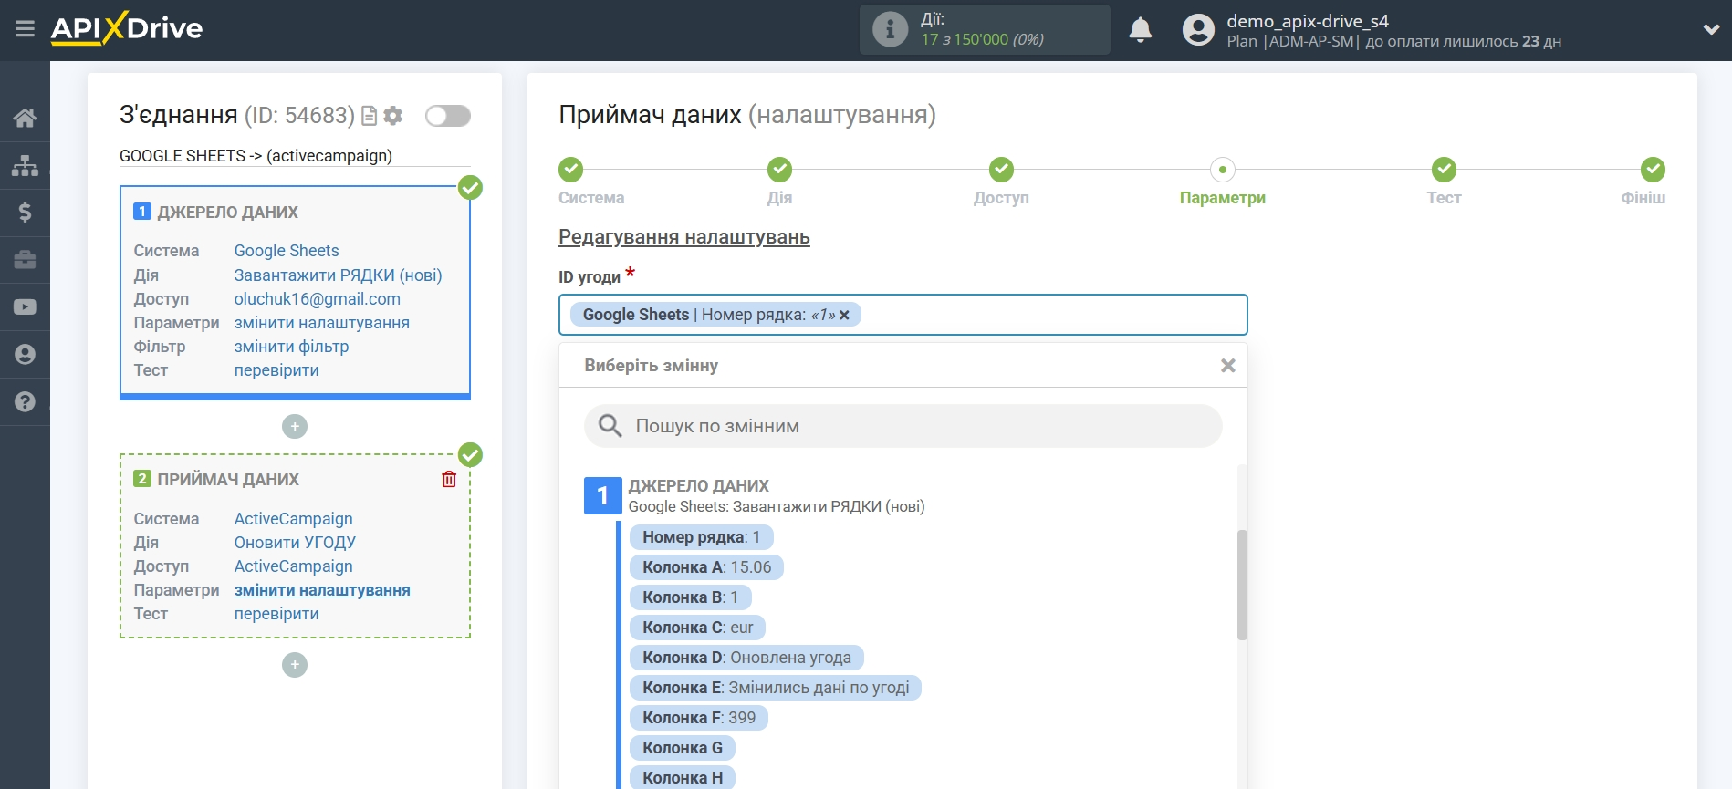1732x789 pixels.
Task: Click the variable list scrollbar
Action: point(1242,584)
